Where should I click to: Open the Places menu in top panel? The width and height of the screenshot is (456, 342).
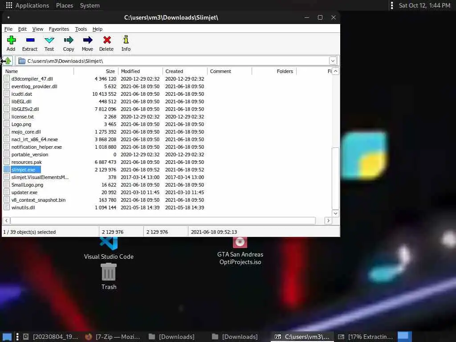point(65,5)
